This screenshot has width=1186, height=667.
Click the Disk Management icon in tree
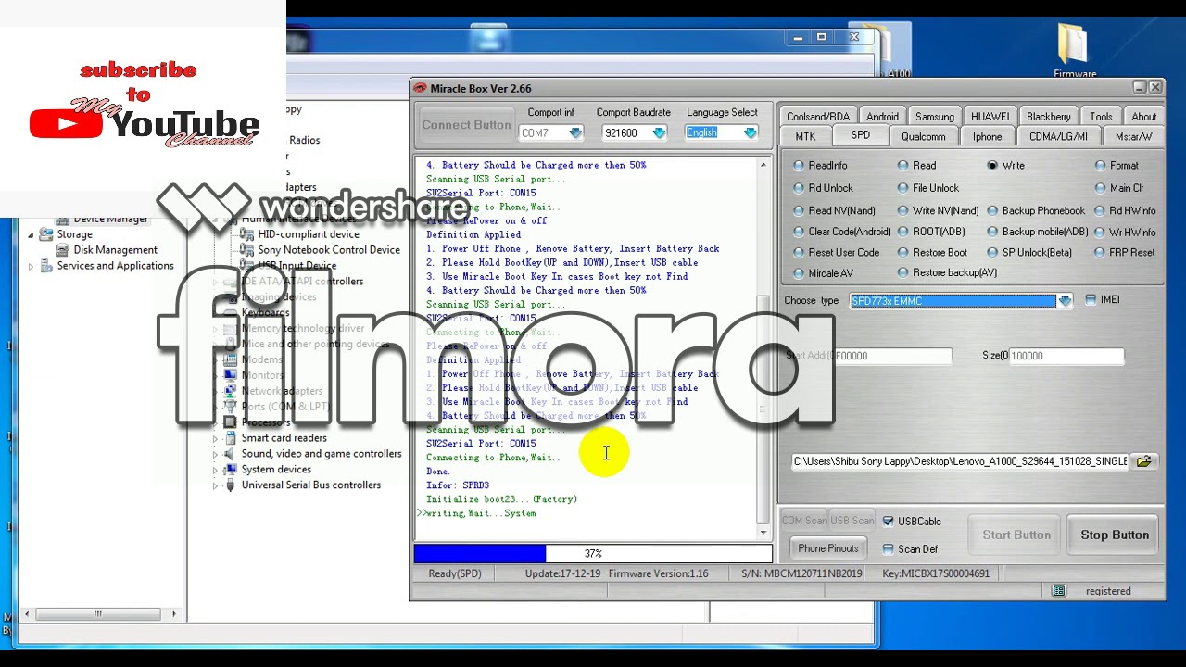pos(62,250)
